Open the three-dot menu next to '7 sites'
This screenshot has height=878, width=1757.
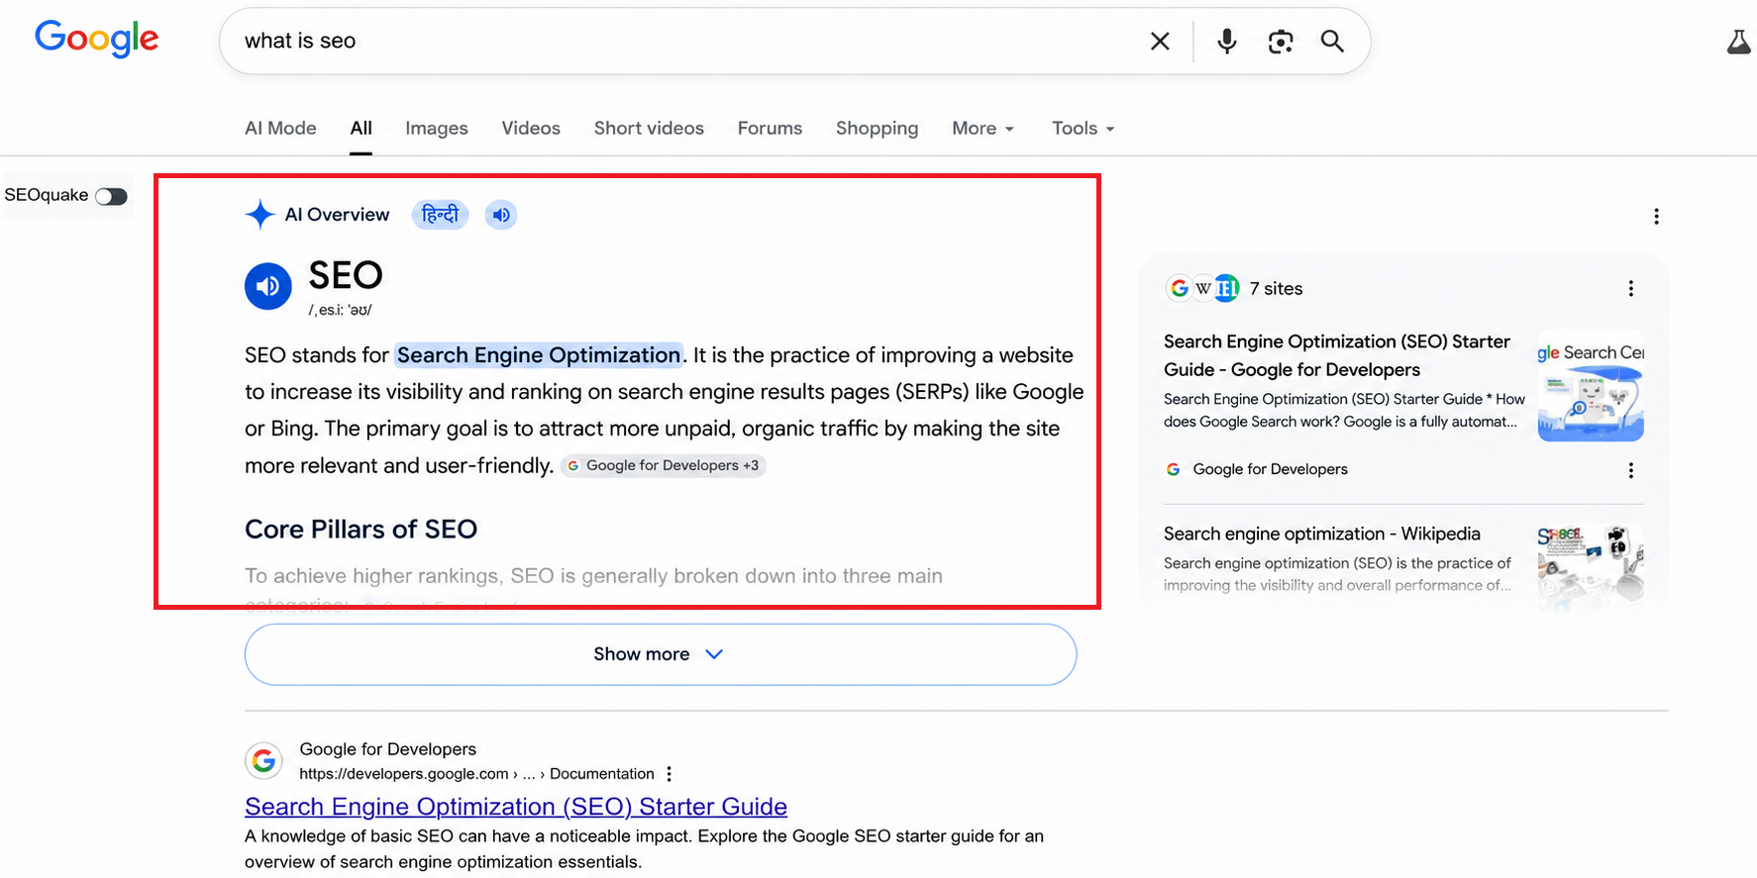(1630, 288)
